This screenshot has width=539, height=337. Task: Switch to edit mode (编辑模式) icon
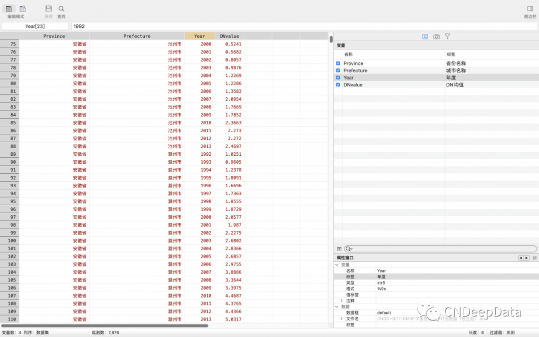point(9,8)
